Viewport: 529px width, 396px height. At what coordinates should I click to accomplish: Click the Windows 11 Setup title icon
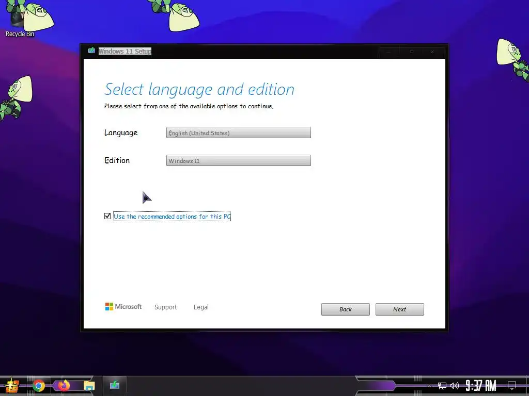91,51
